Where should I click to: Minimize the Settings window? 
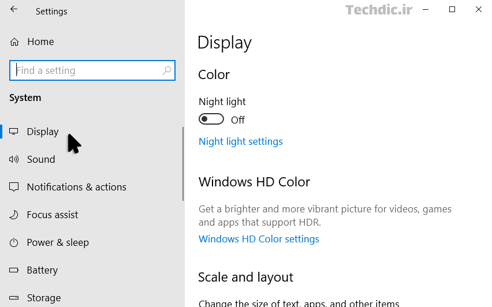click(x=426, y=9)
